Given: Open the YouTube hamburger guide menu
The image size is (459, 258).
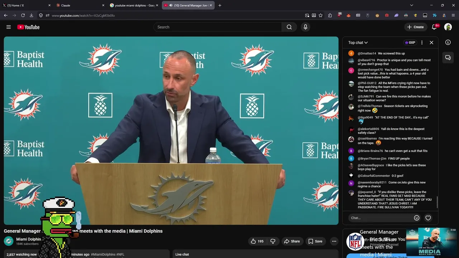Looking at the screenshot, I should (x=9, y=27).
